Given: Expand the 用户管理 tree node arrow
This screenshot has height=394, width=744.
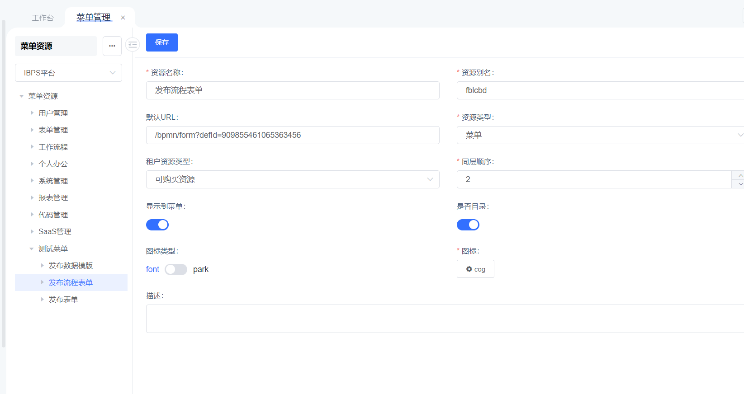Looking at the screenshot, I should click(32, 113).
